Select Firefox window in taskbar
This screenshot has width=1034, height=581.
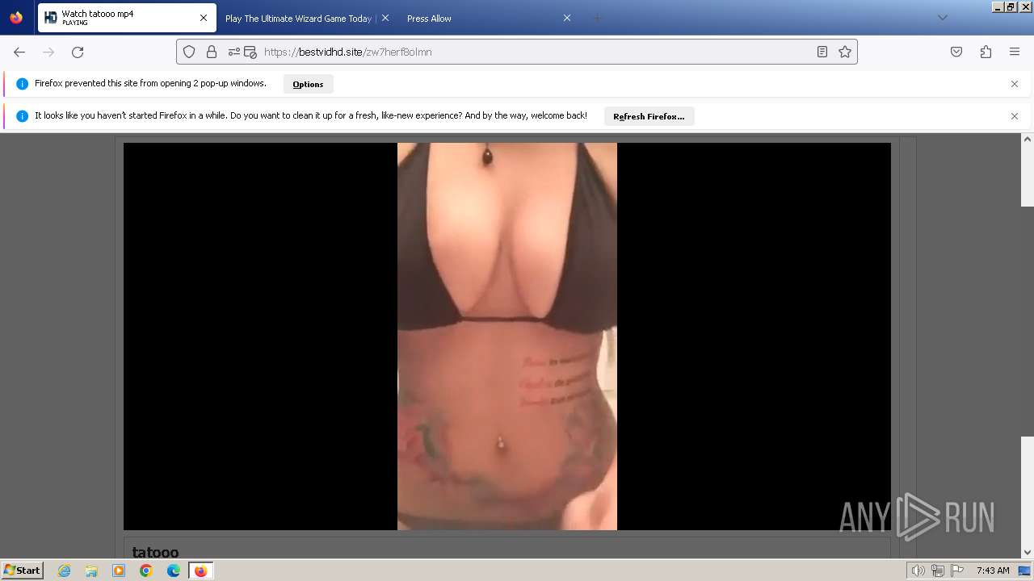(200, 571)
